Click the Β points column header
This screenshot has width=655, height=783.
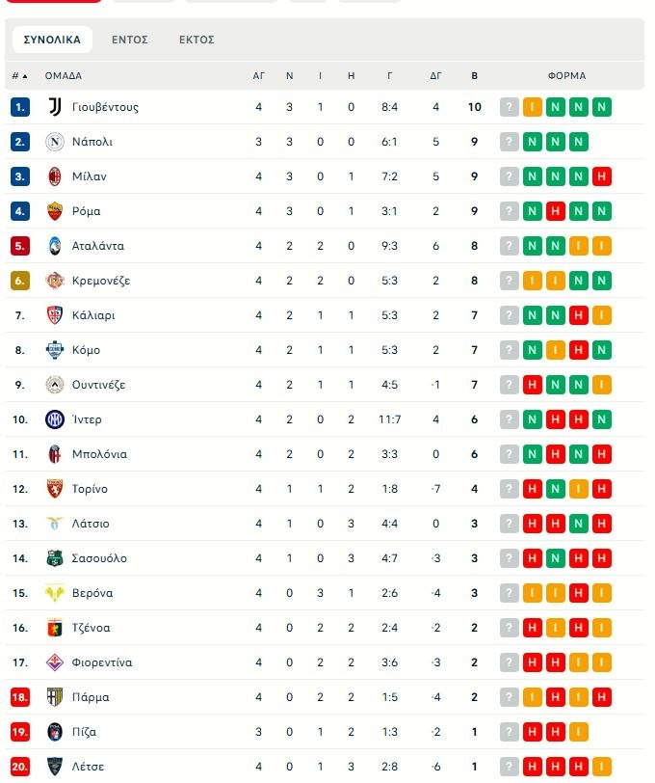tap(474, 75)
